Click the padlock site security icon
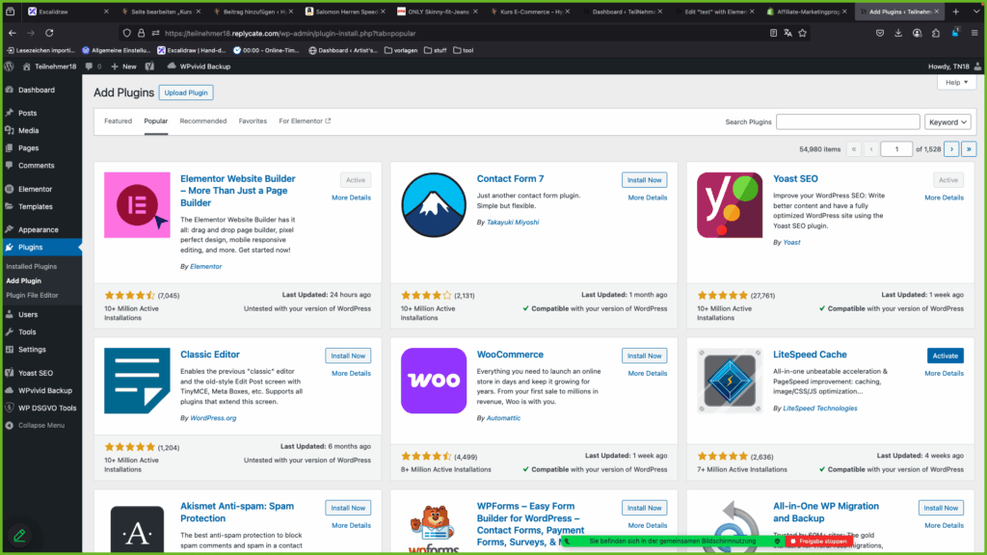The height and width of the screenshot is (555, 987). click(141, 34)
